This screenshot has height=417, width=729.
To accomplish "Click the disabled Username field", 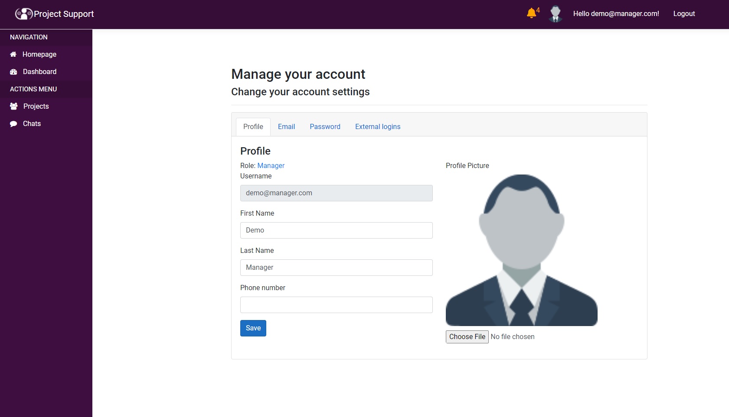I will [337, 193].
